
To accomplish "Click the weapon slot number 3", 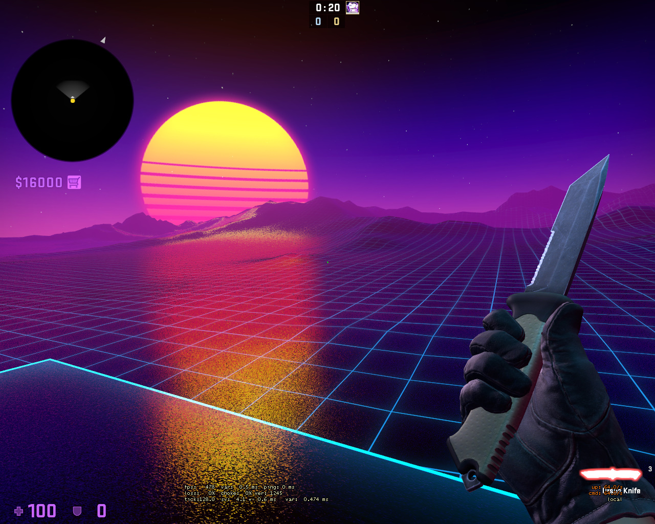I will pyautogui.click(x=650, y=469).
